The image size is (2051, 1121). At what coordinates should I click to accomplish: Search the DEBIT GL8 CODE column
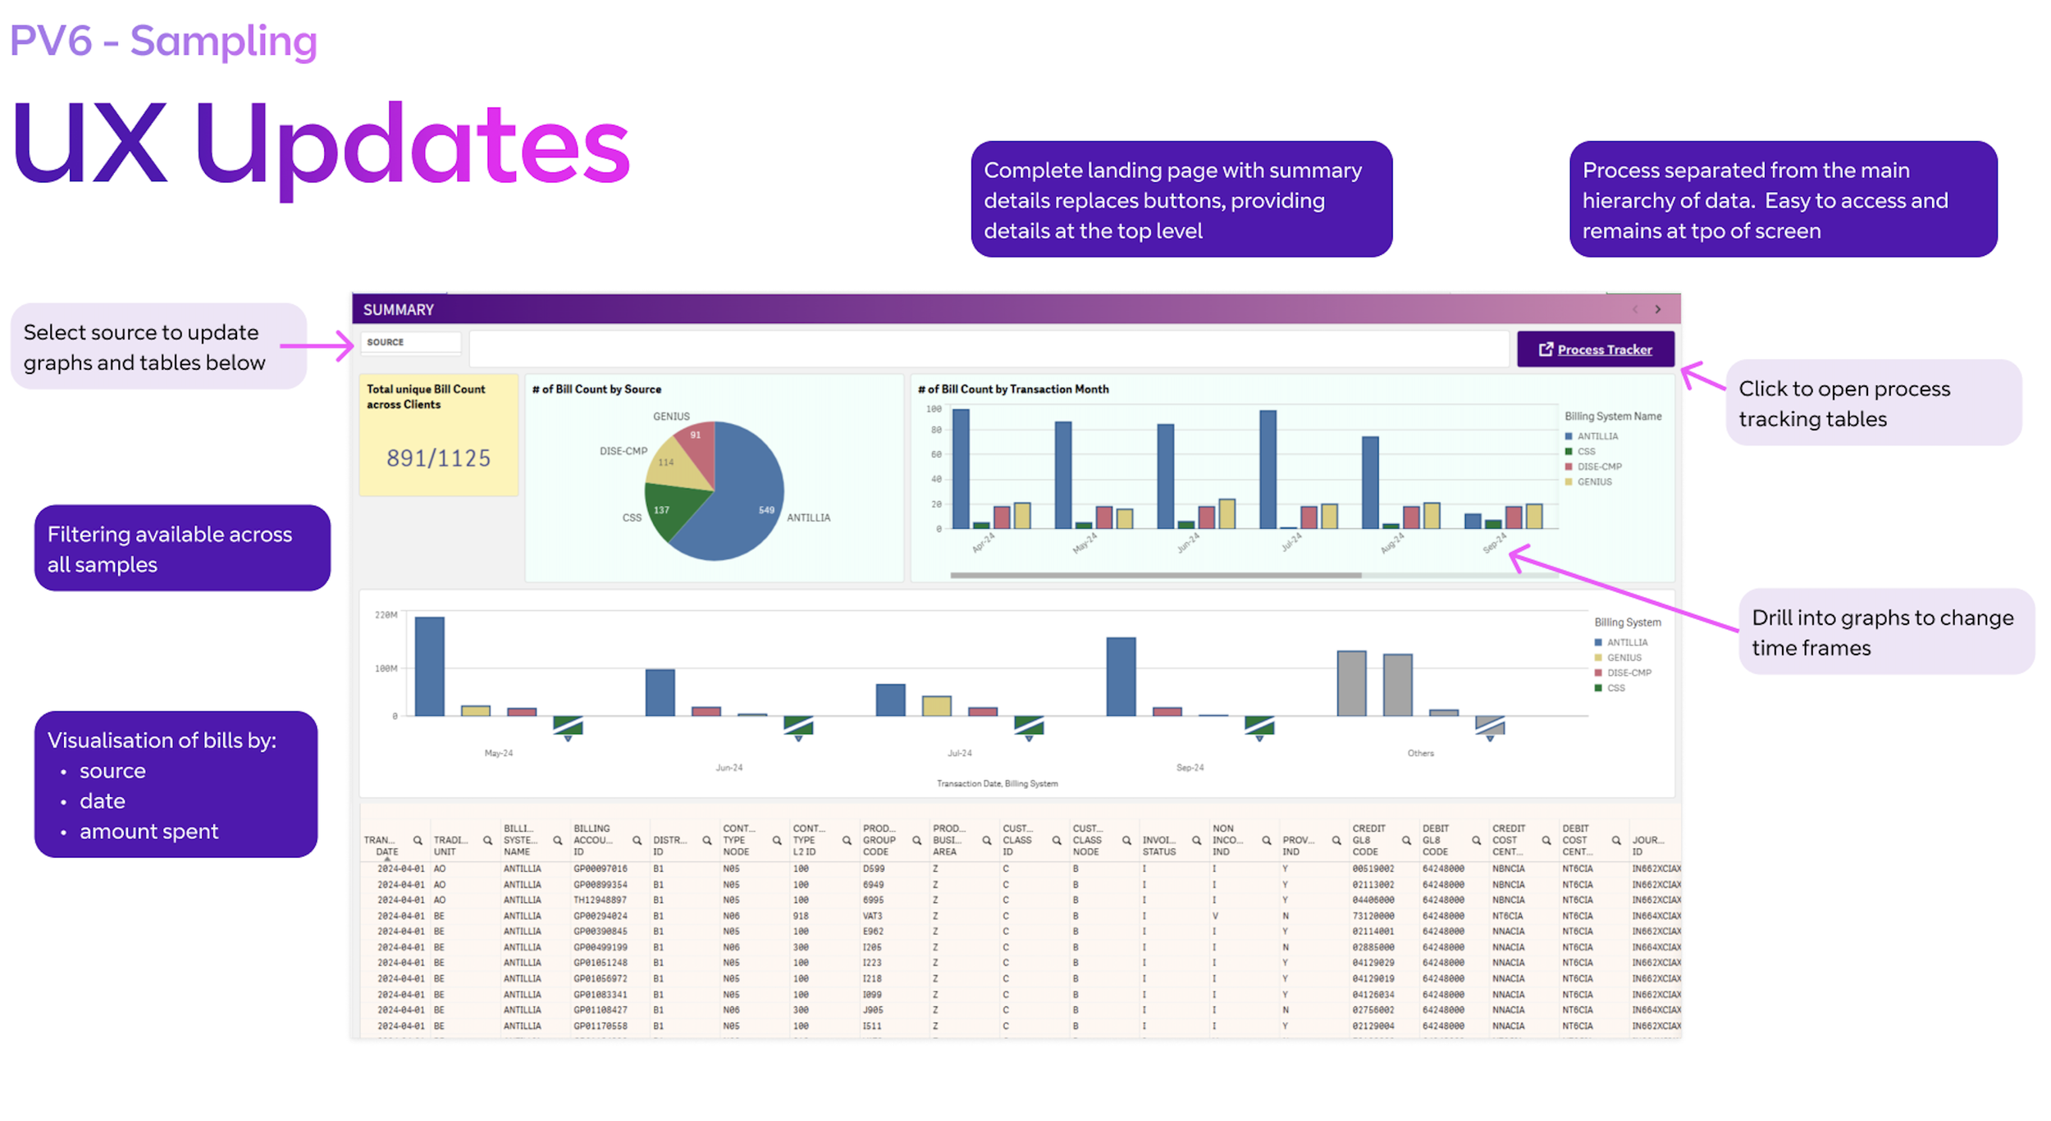point(1476,841)
